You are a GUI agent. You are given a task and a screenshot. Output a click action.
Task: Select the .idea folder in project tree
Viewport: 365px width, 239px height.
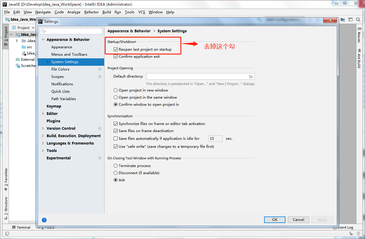(x=28, y=41)
